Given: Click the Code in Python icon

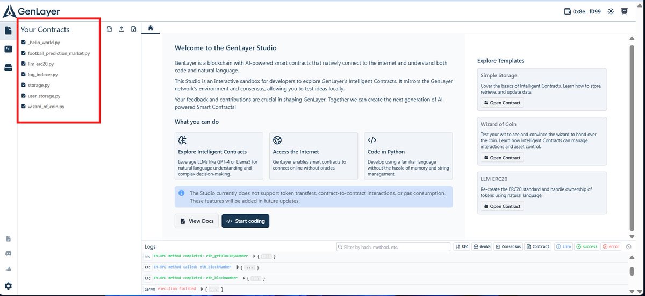Looking at the screenshot, I should tap(372, 140).
